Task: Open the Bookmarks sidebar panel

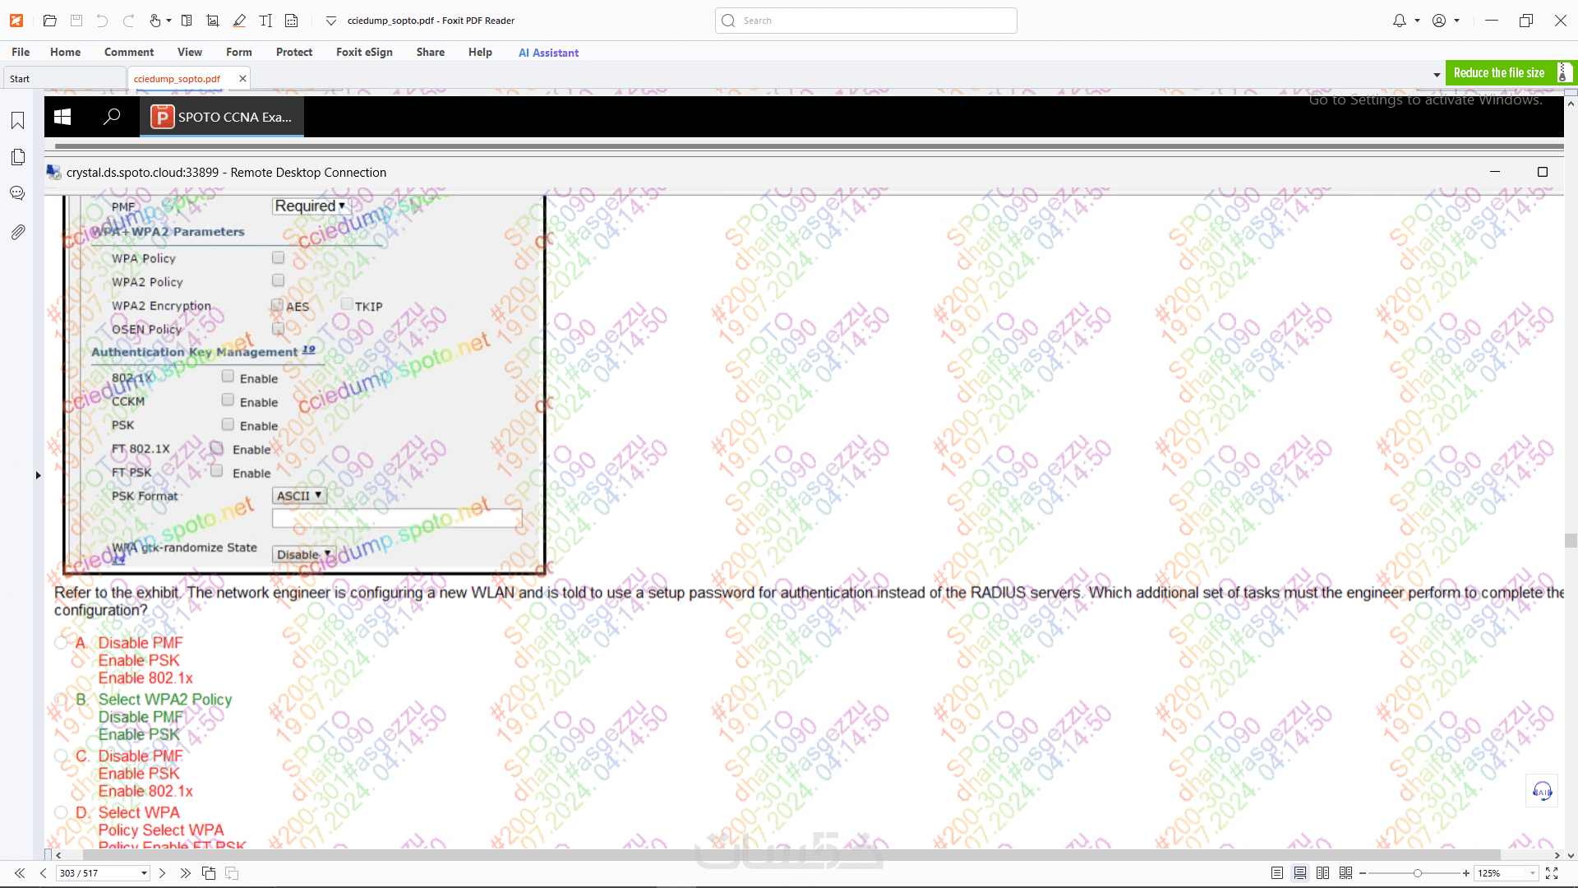Action: 17,121
